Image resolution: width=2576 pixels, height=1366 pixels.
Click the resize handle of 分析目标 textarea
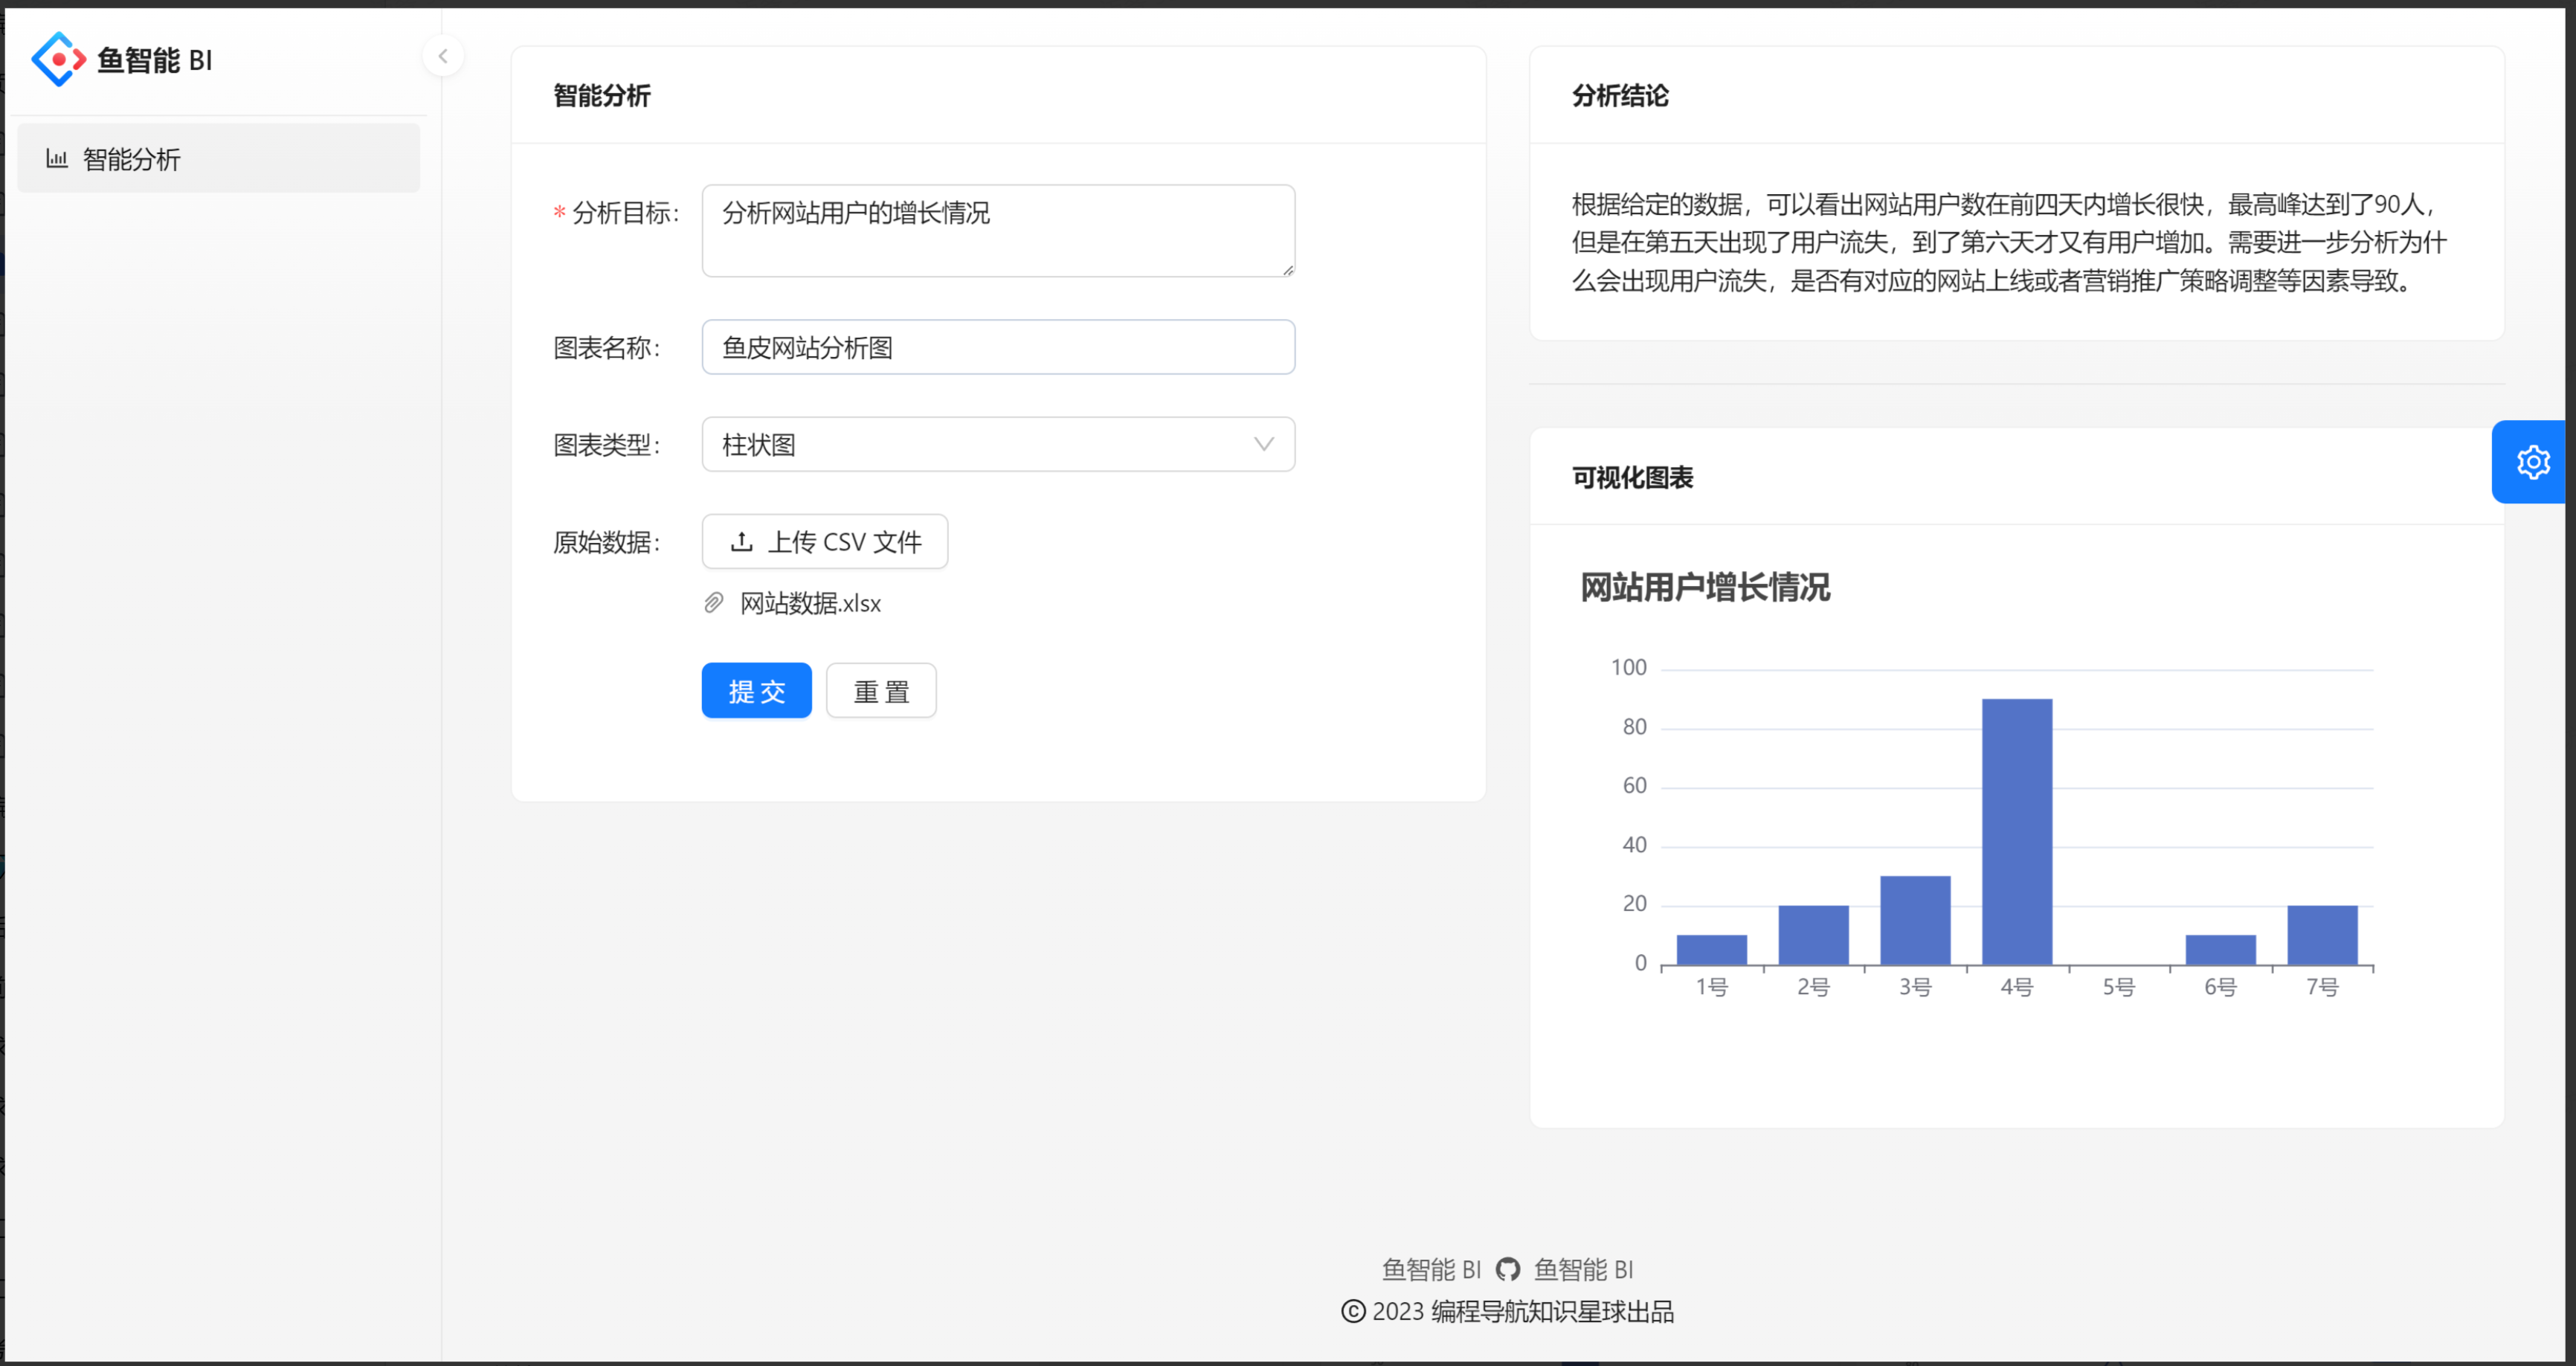click(1288, 270)
